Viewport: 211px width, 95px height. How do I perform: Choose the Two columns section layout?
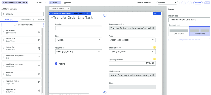point(200,31)
